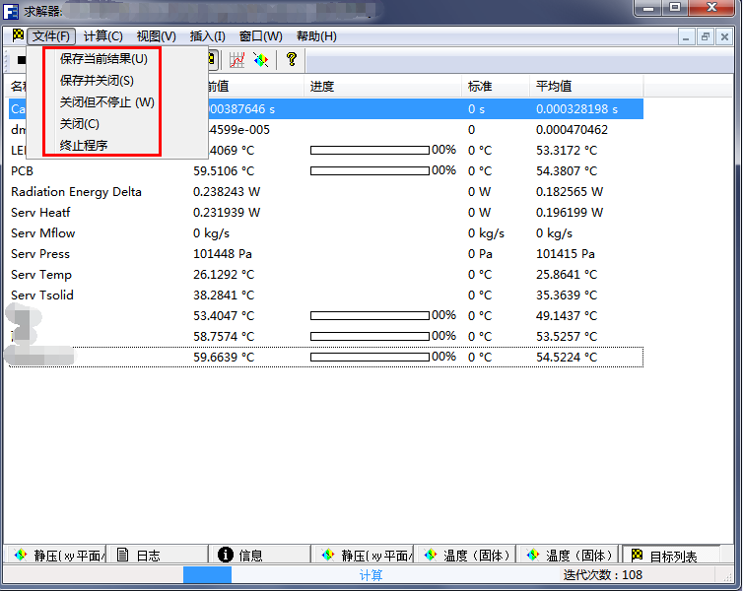743x591 pixels.
Task: Click the 35.3639 °C average value
Action: coord(567,295)
